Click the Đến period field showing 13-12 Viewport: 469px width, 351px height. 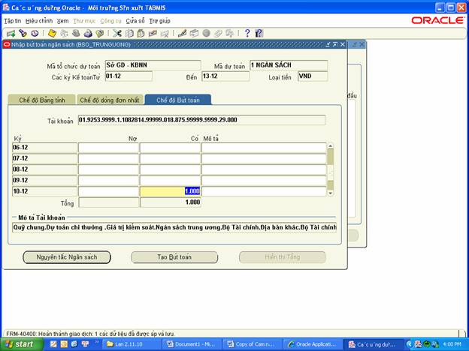225,76
